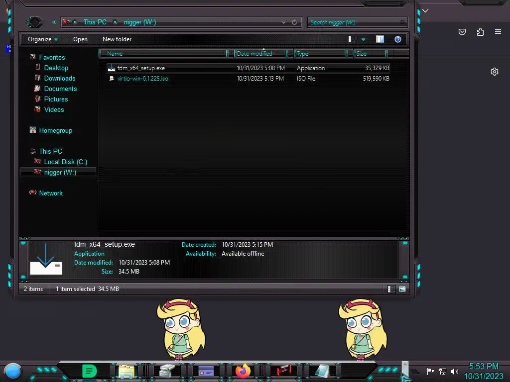This screenshot has width=510, height=382.
Task: Click the Homegroup icon in the sidebar
Action: [x=33, y=130]
